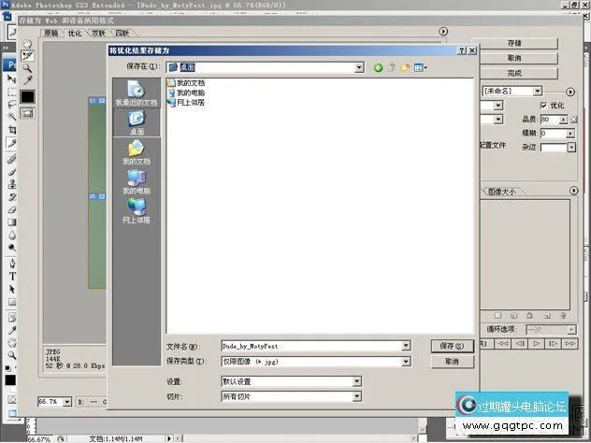Click 完成 button in Save for Web
The width and height of the screenshot is (591, 443).
(514, 73)
